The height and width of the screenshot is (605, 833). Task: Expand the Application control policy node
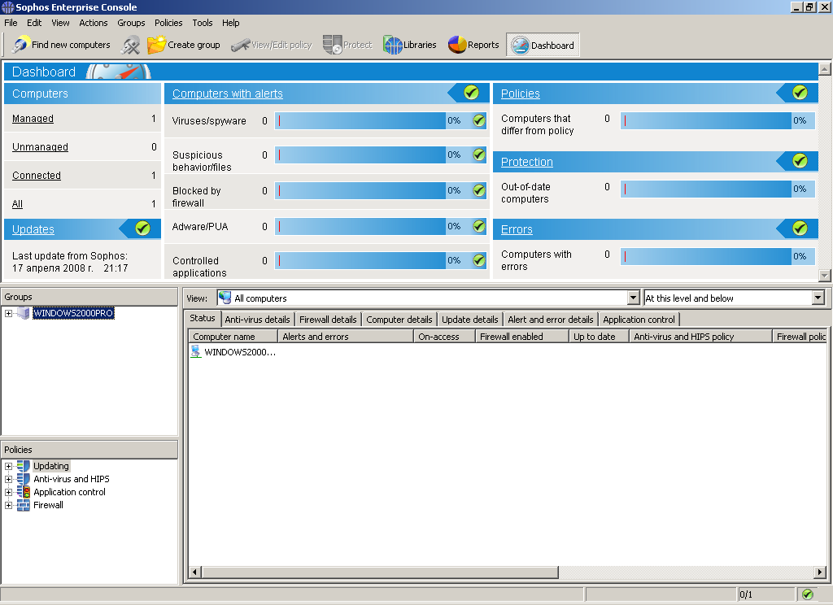click(8, 493)
